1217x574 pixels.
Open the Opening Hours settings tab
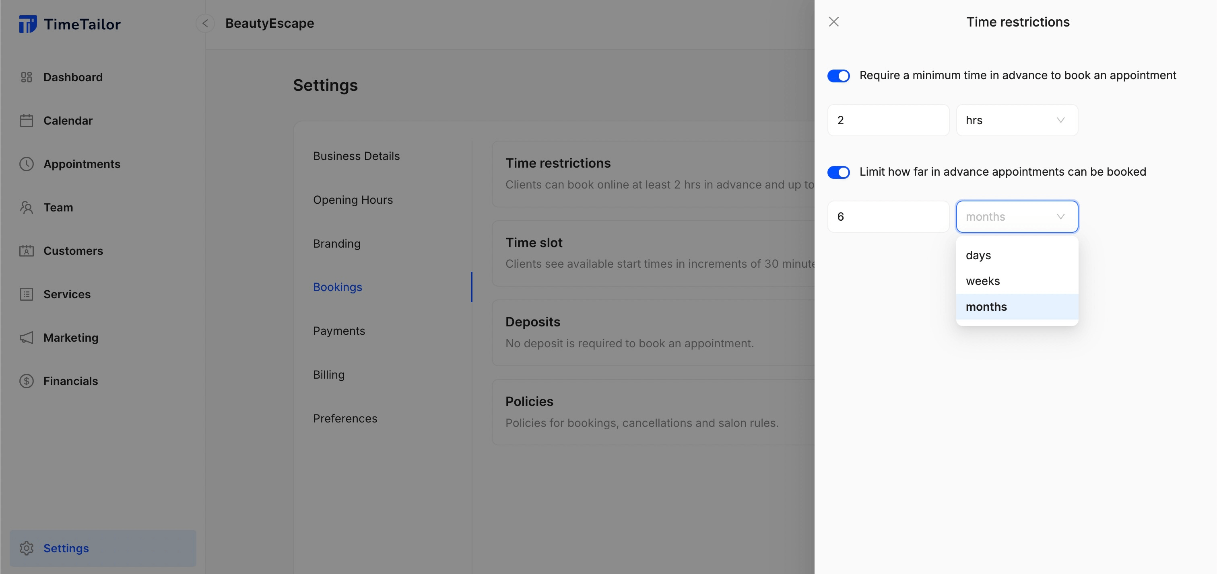point(353,200)
